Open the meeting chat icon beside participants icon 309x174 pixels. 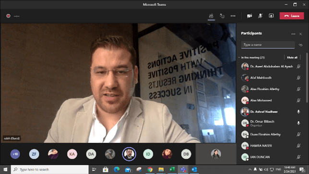(x=222, y=16)
